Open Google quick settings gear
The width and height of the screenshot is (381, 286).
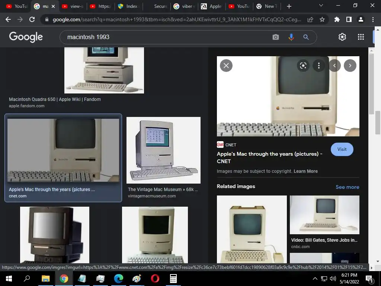pyautogui.click(x=342, y=37)
